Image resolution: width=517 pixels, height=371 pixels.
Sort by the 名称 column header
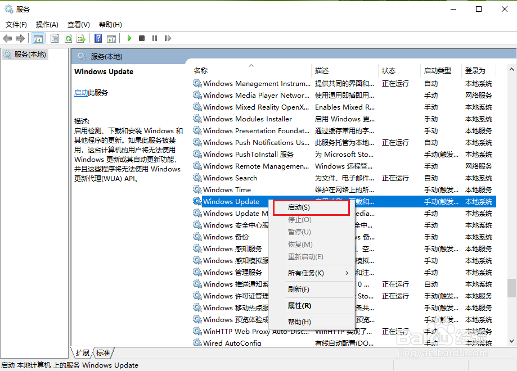pyautogui.click(x=251, y=70)
